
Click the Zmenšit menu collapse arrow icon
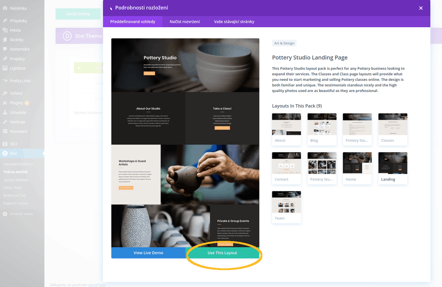pos(5,214)
